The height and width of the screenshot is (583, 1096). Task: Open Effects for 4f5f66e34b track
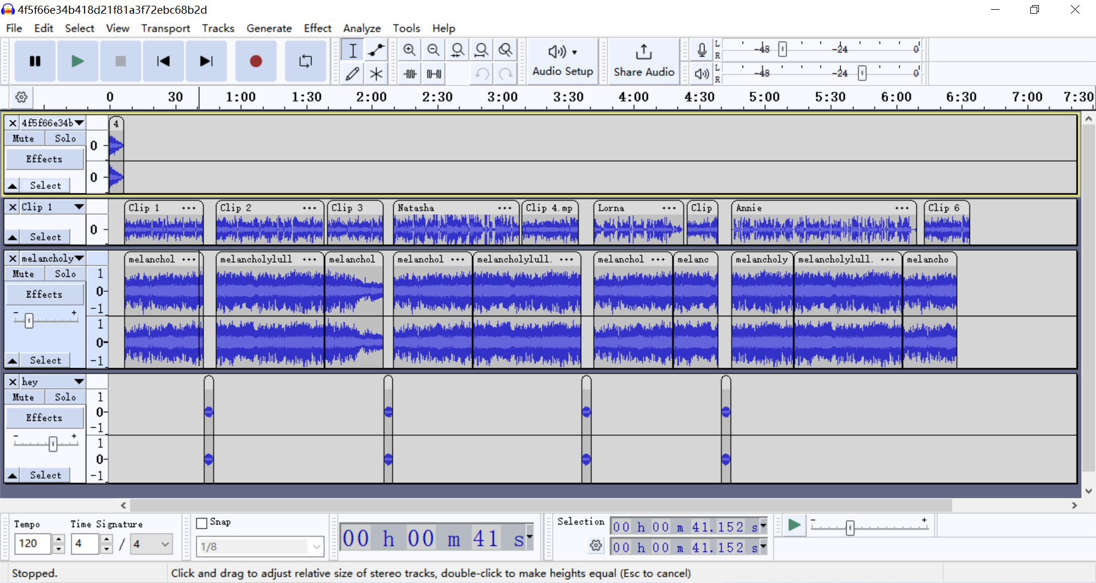[45, 159]
